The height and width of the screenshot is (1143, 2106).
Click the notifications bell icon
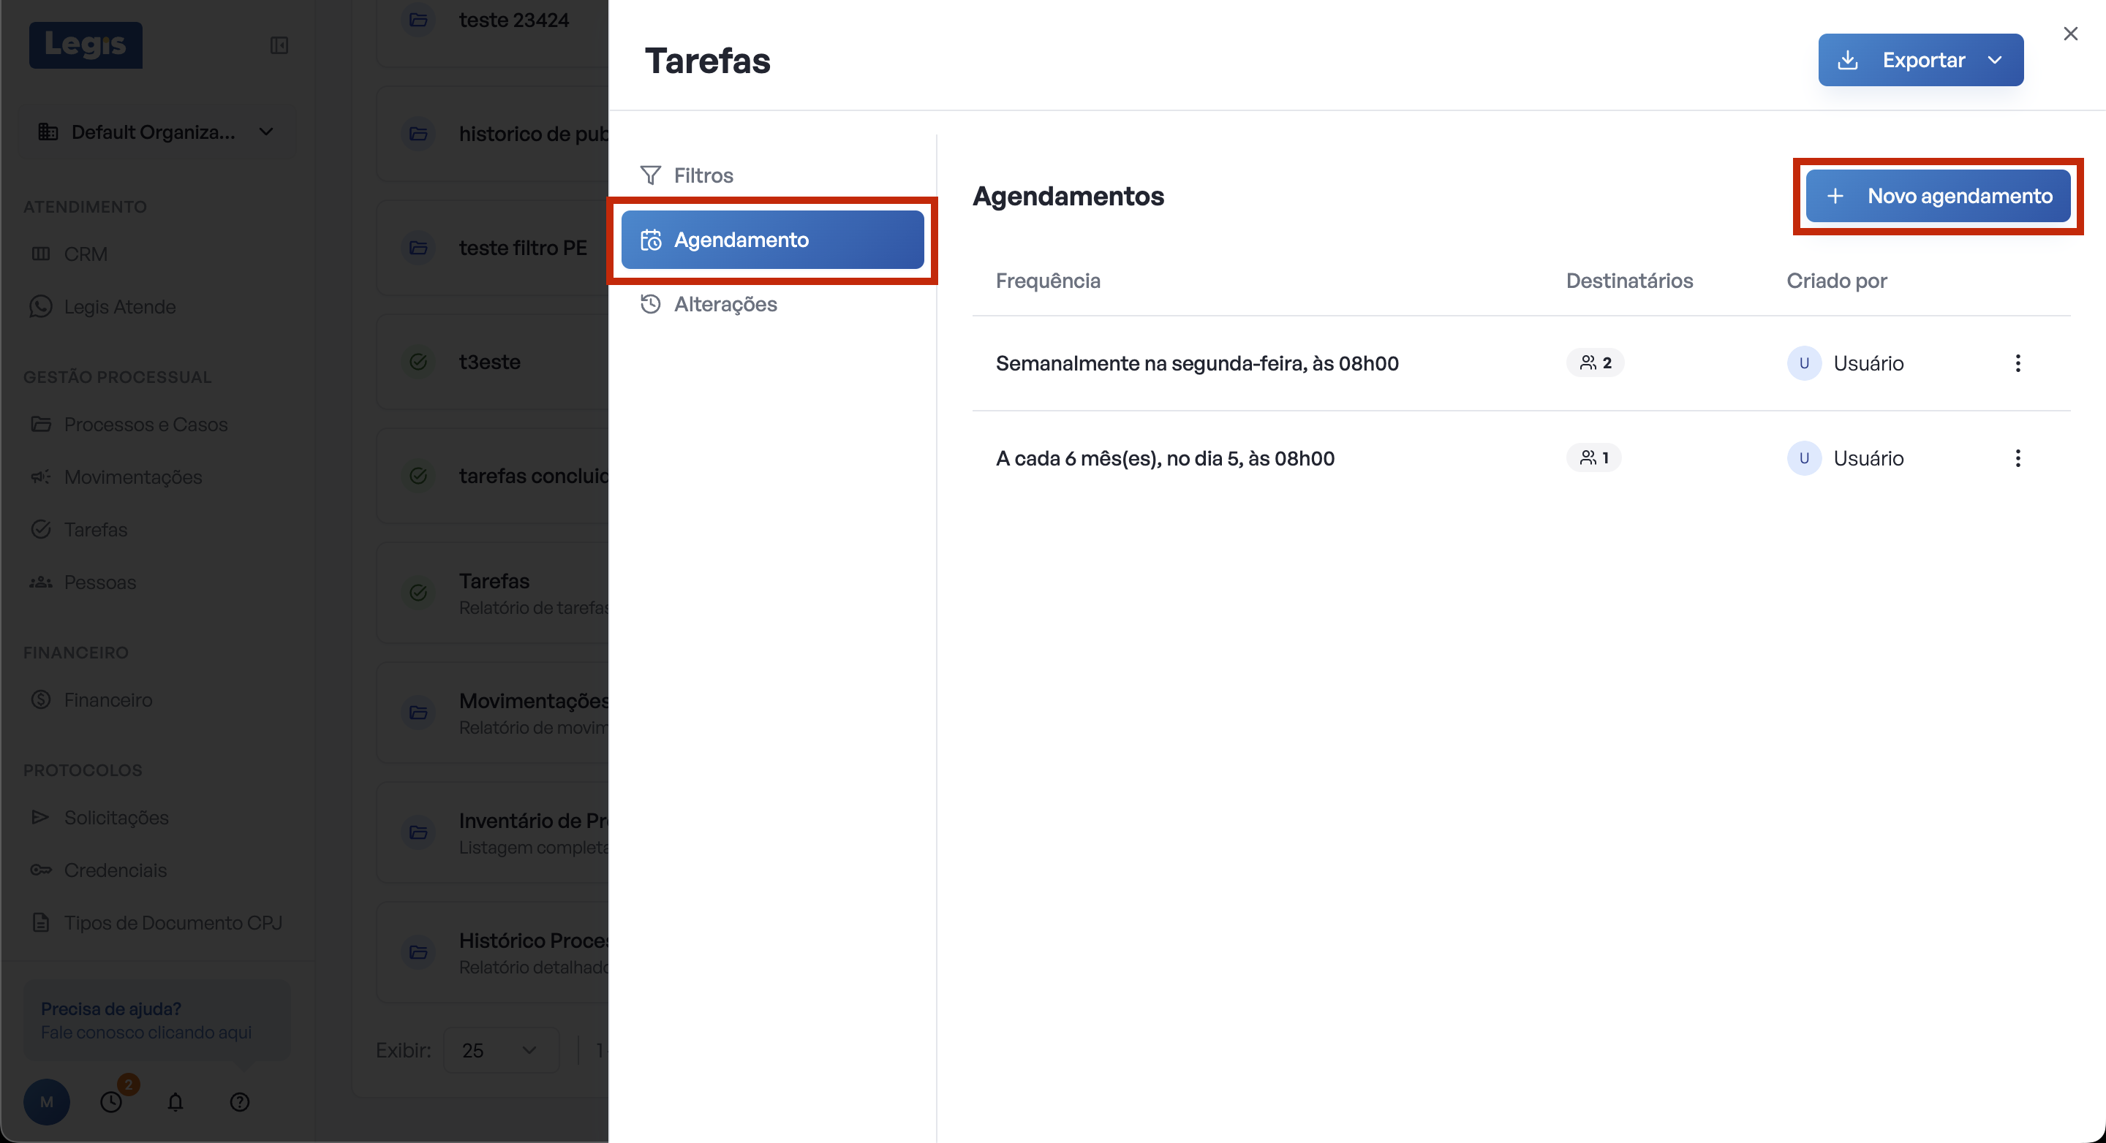(x=175, y=1102)
